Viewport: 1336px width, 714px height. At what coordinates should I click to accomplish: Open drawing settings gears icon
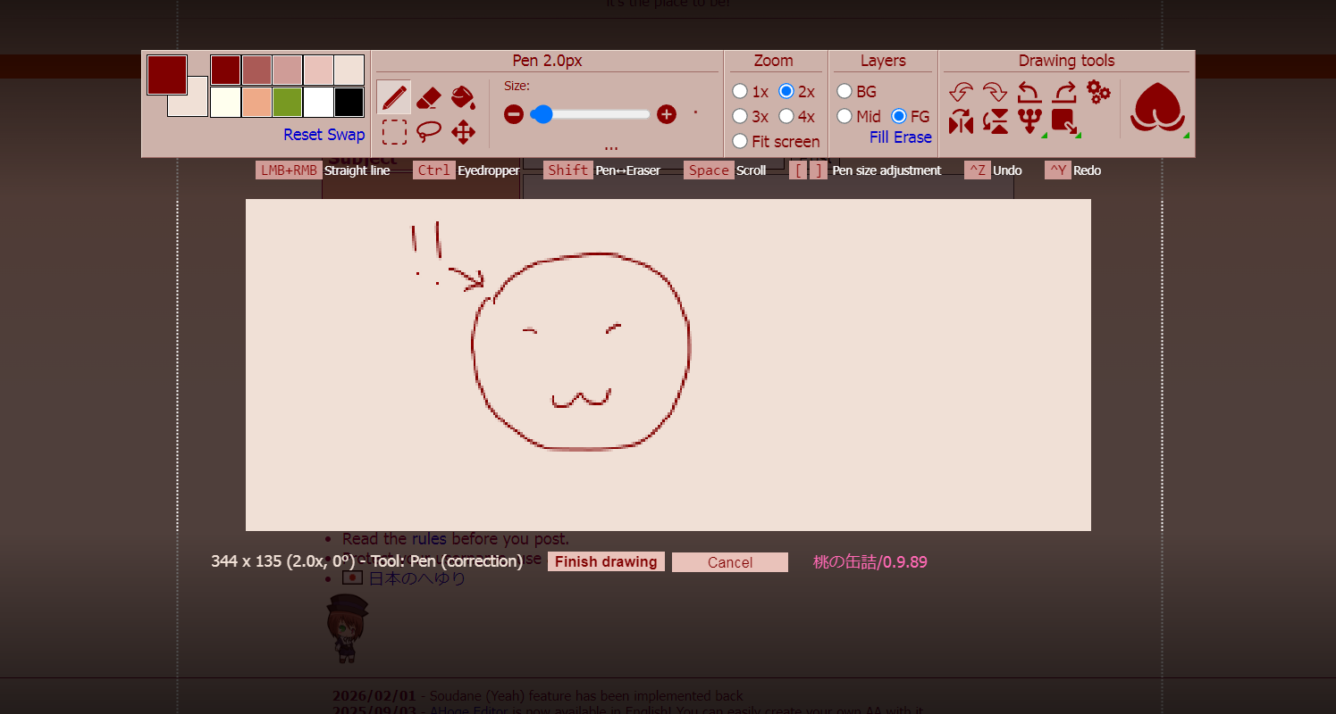[1098, 90]
